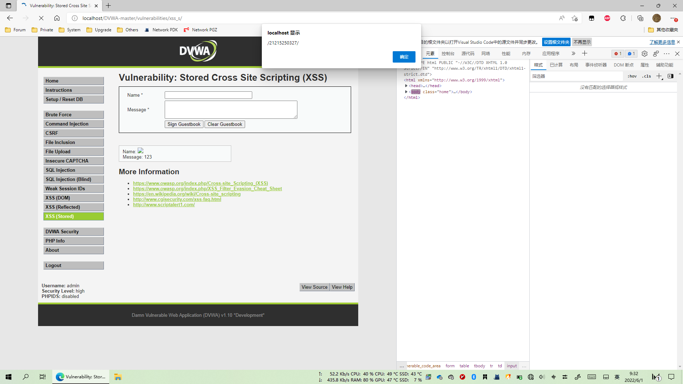Image resolution: width=683 pixels, height=384 pixels.
Task: Switch to the 控制台 console tab
Action: click(448, 53)
